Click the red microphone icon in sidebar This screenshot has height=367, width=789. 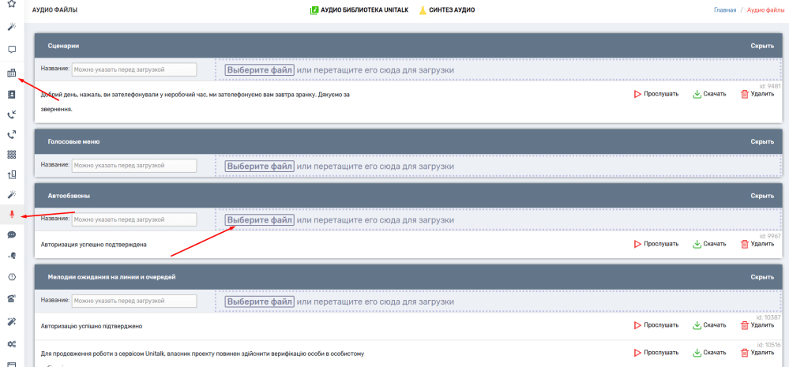point(12,215)
